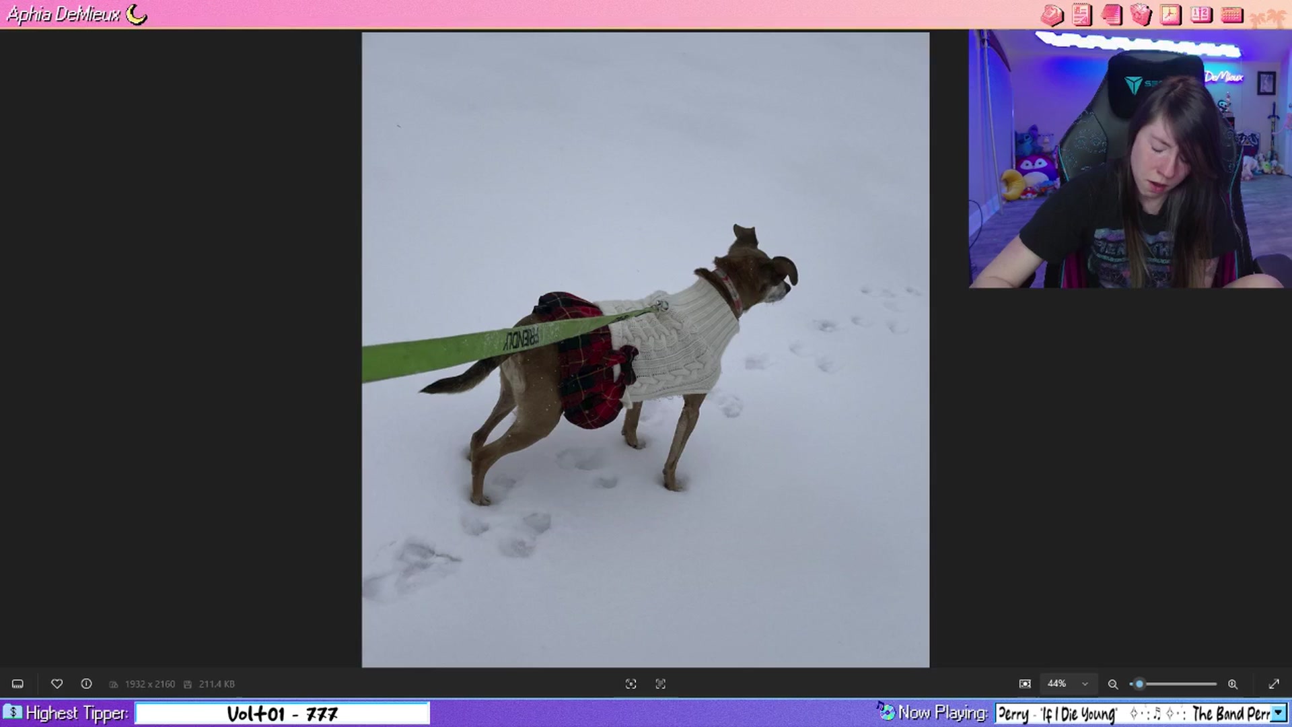
Task: Zoom in using the magnifier plus icon
Action: pos(1233,684)
